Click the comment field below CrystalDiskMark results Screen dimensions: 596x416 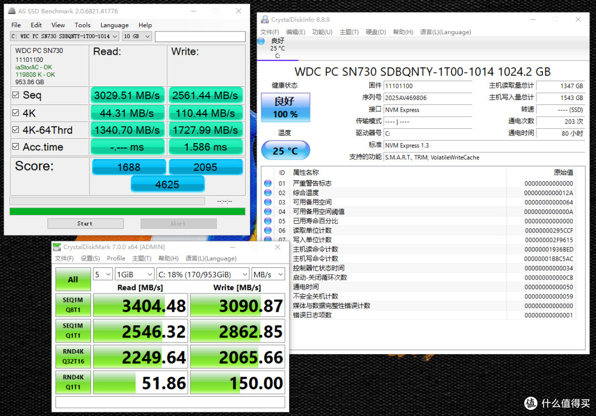click(171, 402)
